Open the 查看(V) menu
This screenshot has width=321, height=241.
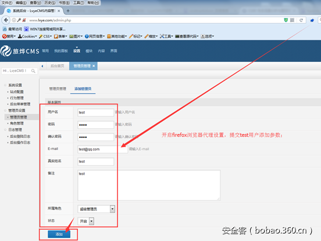(35, 3)
